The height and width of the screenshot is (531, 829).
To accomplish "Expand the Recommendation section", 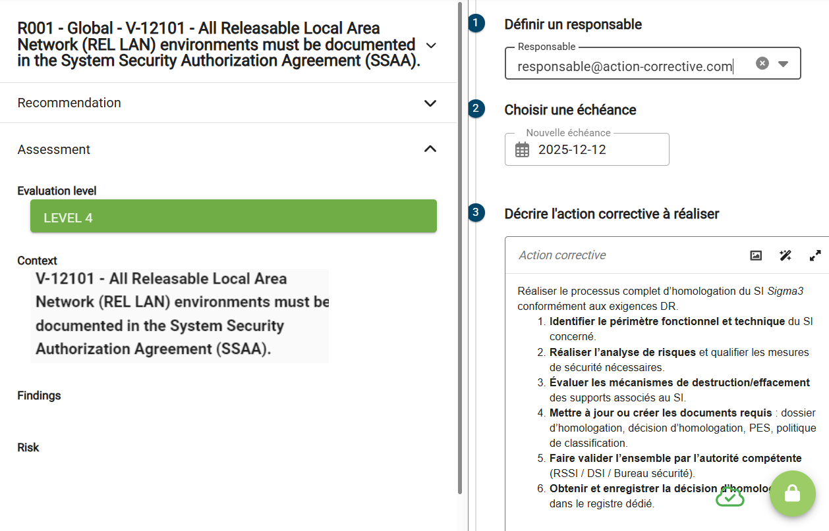I will [x=430, y=103].
